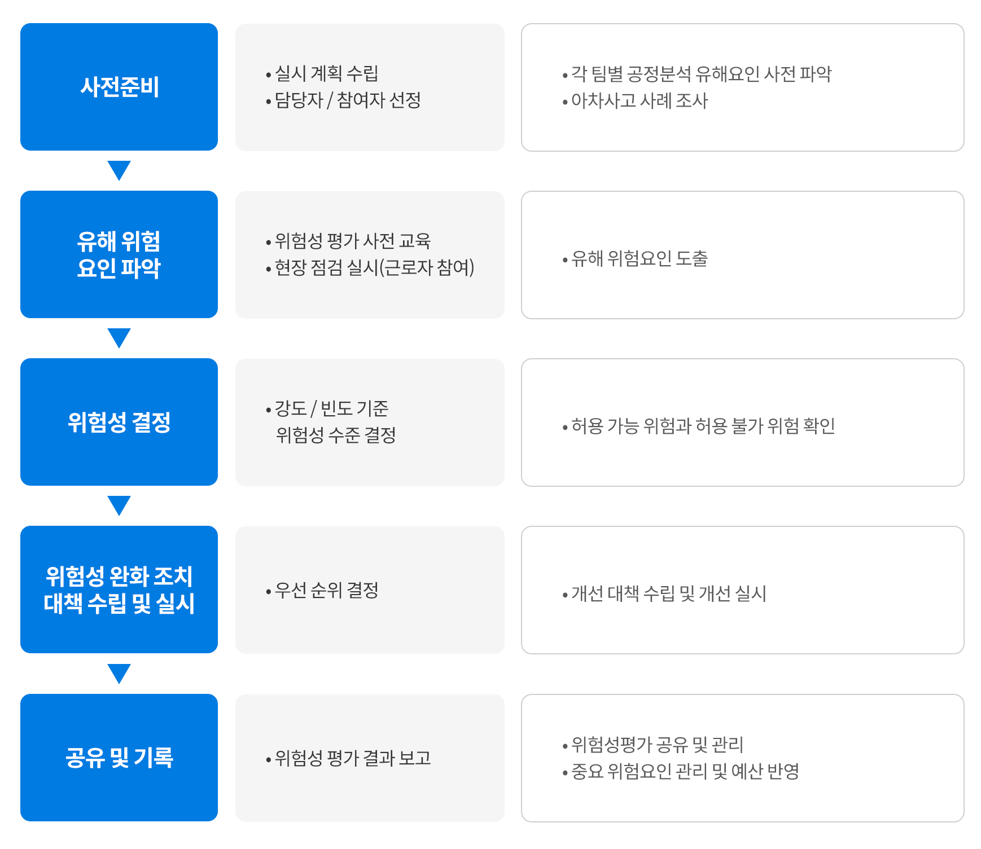Viewport: 981px width, 849px height.
Task: Select the 아차사고 사례 조사 item
Action: click(640, 101)
